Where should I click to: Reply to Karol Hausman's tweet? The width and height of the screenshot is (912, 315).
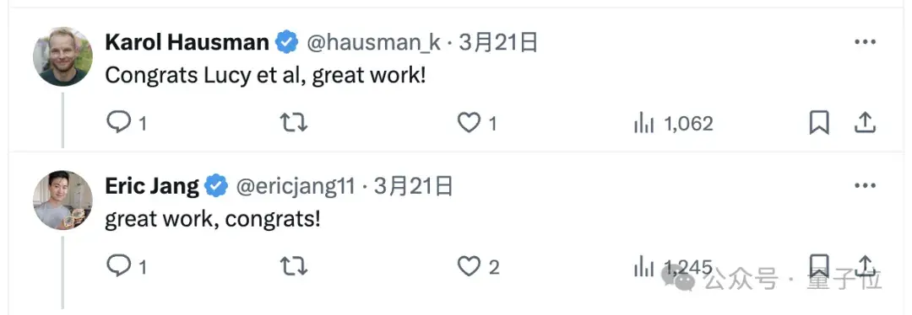coord(120,123)
